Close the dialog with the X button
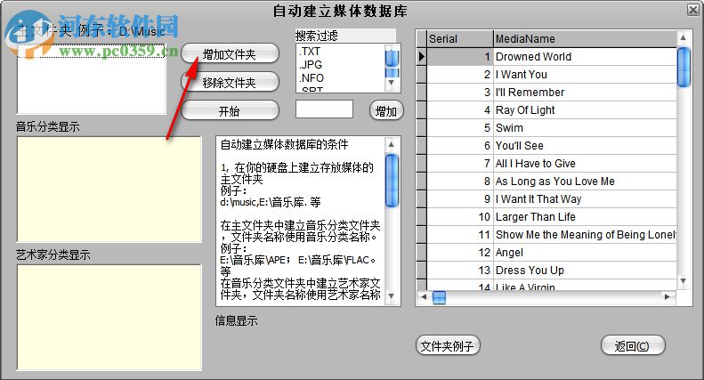 coord(693,10)
